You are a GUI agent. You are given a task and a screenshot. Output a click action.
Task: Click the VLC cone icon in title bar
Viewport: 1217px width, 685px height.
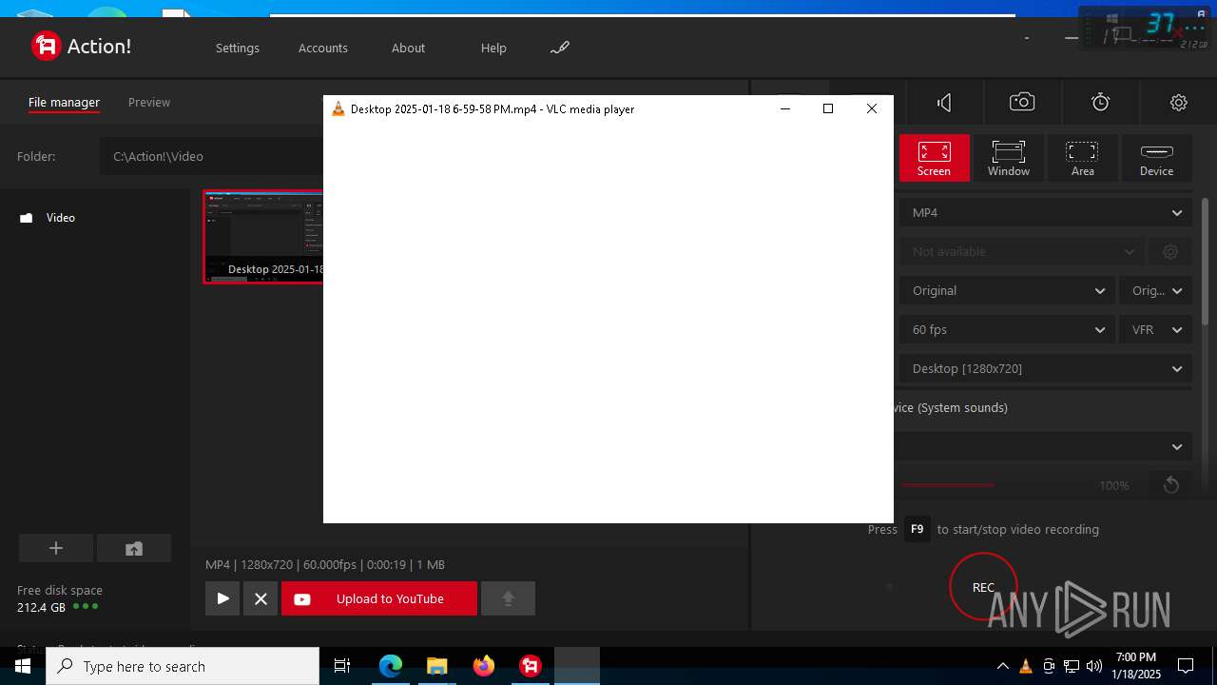pyautogui.click(x=338, y=108)
